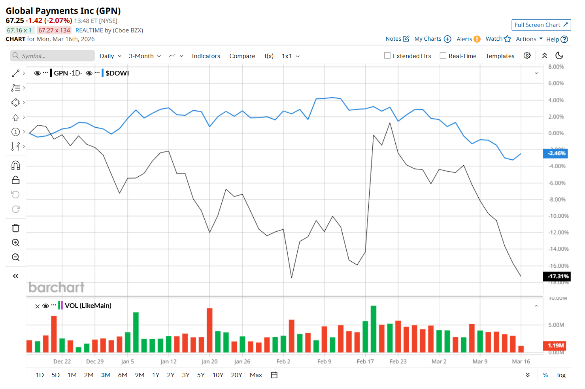
Task: Open Alerts for GPN
Action: [x=468, y=39]
